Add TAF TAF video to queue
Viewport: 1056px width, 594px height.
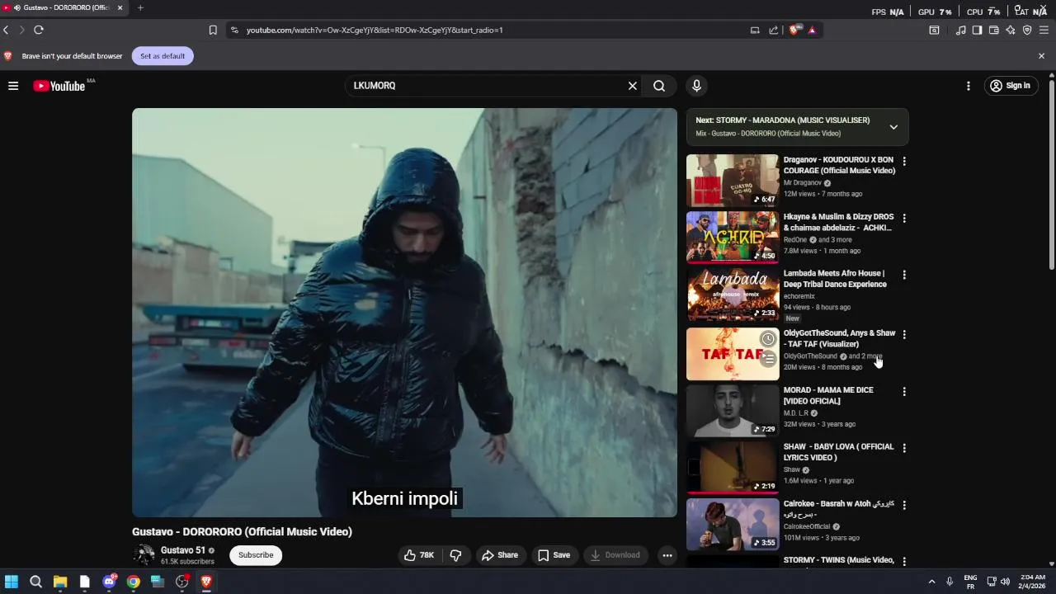768,359
